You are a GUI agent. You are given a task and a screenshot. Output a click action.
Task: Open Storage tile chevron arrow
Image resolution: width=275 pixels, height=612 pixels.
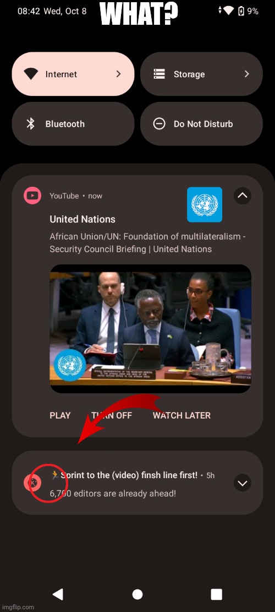246,74
